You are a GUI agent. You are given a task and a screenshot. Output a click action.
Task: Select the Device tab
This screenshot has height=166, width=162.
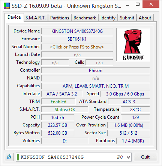14,17
